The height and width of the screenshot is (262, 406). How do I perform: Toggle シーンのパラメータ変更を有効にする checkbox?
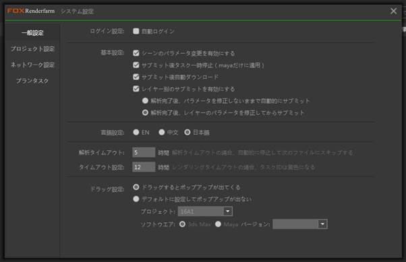pos(136,53)
